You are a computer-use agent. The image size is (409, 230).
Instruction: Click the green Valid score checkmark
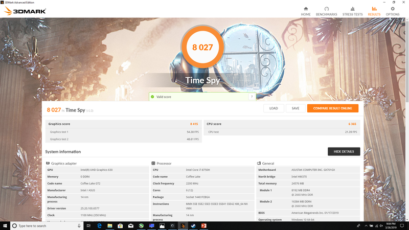(x=152, y=97)
